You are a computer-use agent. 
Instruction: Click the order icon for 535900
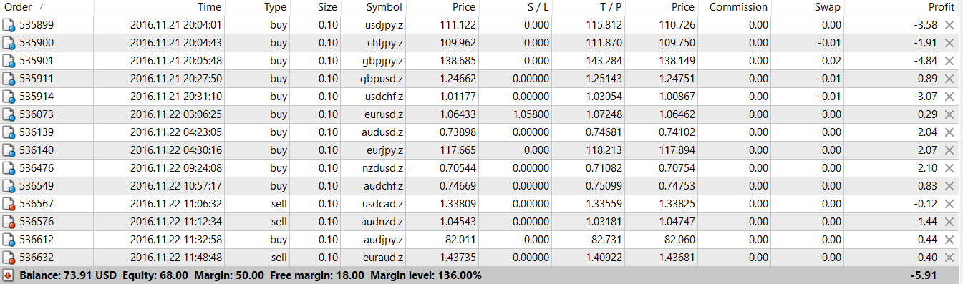(9, 43)
